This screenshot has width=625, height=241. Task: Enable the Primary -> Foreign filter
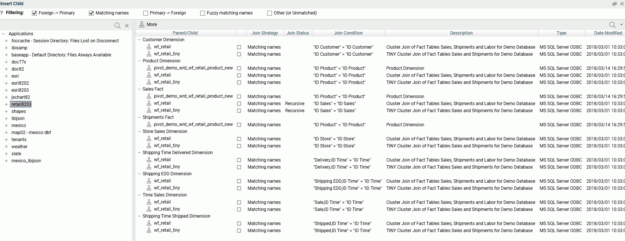(145, 13)
